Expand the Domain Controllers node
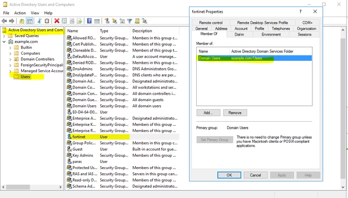This screenshot has height=198, width=348. pyautogui.click(x=10, y=59)
